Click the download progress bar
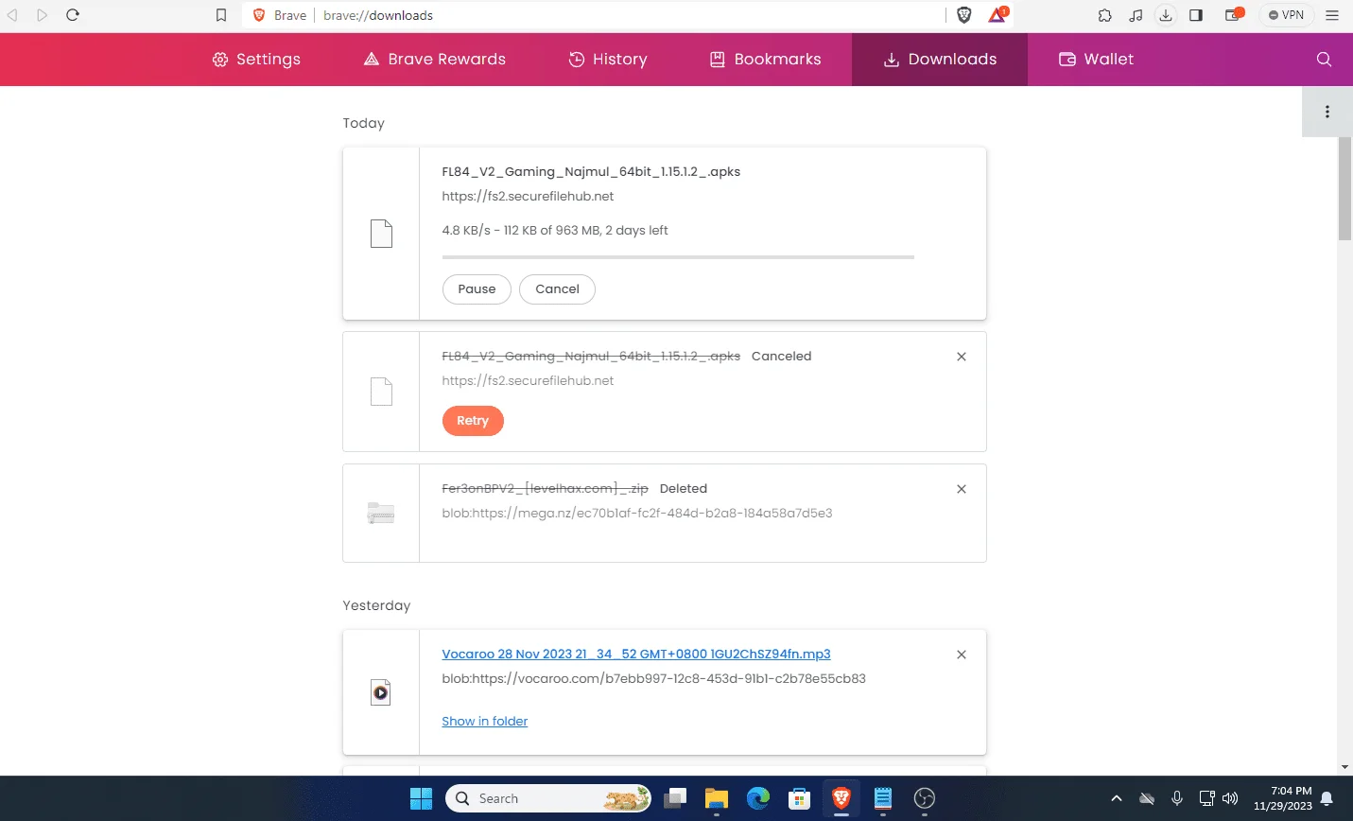The image size is (1353, 821). coord(678,256)
